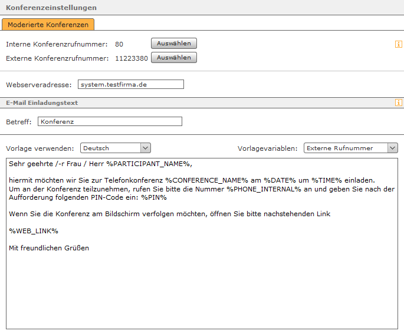Click the line starting 'Aufforderung folgenden PIN-Code'
404x334 pixels.
[88, 197]
